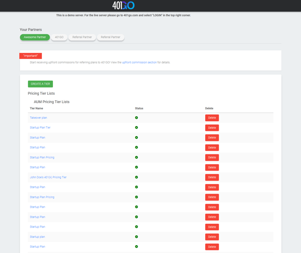Click status checkmark for John Doe's 401(k) tier

tap(136, 177)
